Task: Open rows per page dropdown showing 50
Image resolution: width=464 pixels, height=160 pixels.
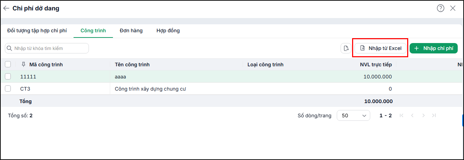Action: tap(353, 116)
